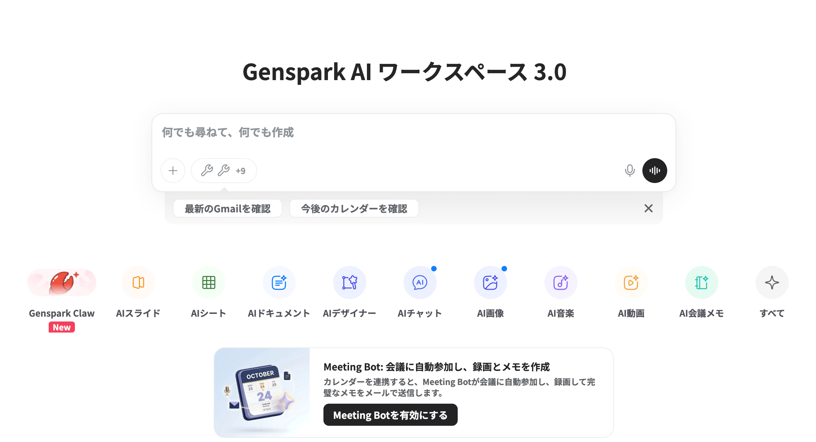The image size is (816, 442).
Task: Choose the 今後のカレンダーを確認 suggestion
Action: click(354, 209)
